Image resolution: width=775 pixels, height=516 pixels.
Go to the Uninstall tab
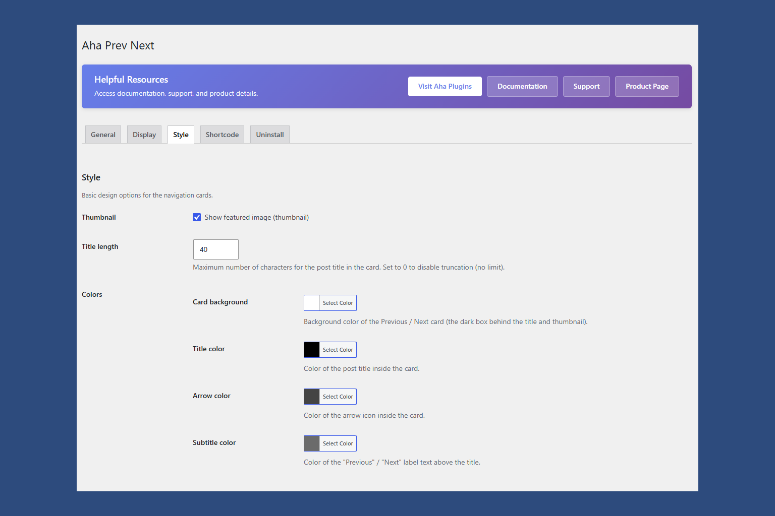pyautogui.click(x=270, y=135)
